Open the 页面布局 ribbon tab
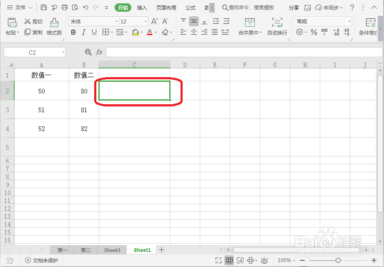Screen dimensions: 384x267 pos(166,8)
